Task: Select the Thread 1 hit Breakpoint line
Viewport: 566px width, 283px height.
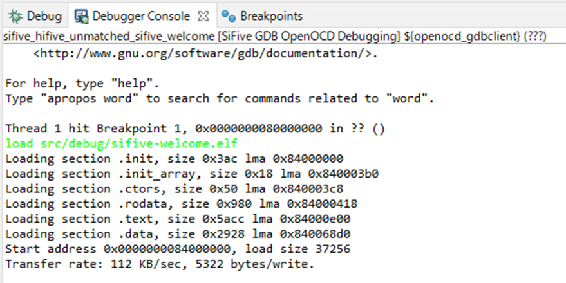Action: [195, 129]
